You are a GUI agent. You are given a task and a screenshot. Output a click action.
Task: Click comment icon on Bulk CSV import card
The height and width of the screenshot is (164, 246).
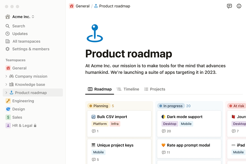[94, 131]
